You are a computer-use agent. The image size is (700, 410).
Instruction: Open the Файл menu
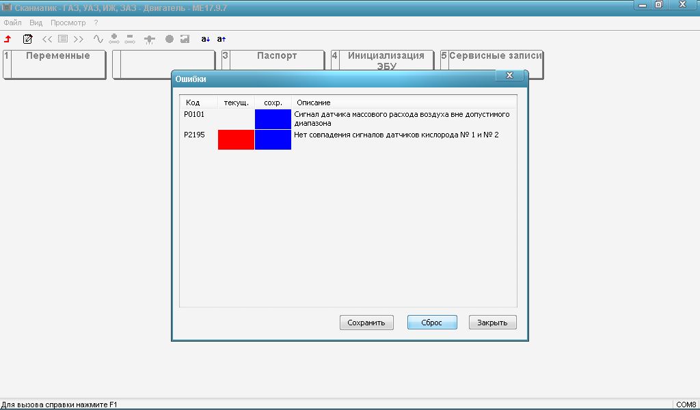(x=12, y=23)
